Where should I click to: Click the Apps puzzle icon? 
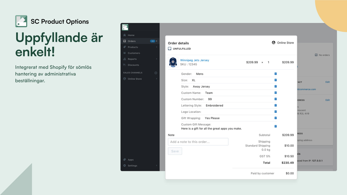click(125, 160)
